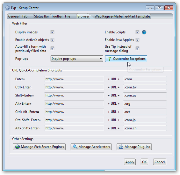180x175 pixels.
Task: Disable the Enable Java Applets checkbox
Action: pyautogui.click(x=137, y=40)
